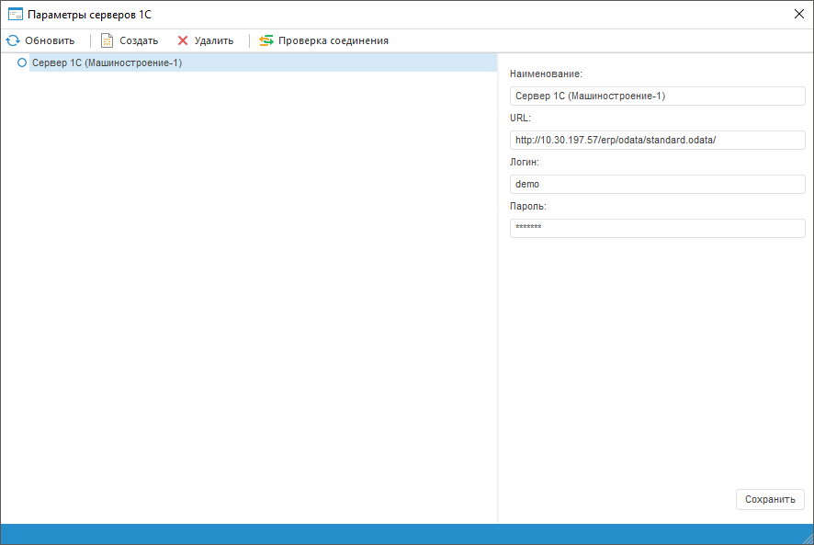Focus the Наименование input field
This screenshot has width=814, height=545.
coord(657,97)
